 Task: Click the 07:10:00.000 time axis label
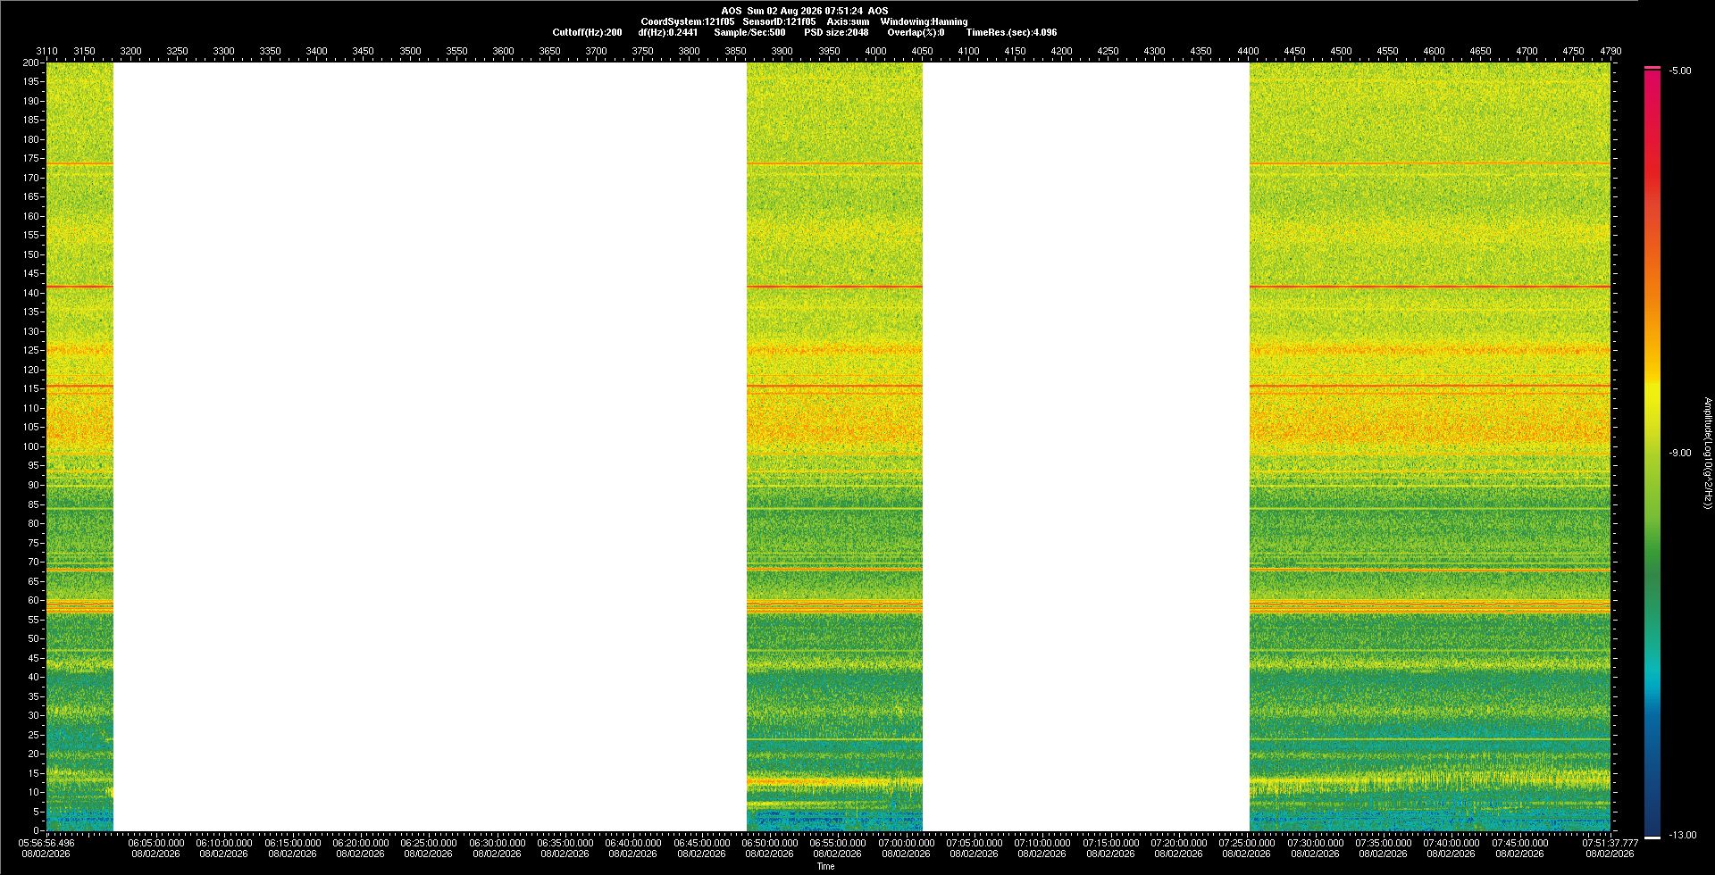point(1042,843)
